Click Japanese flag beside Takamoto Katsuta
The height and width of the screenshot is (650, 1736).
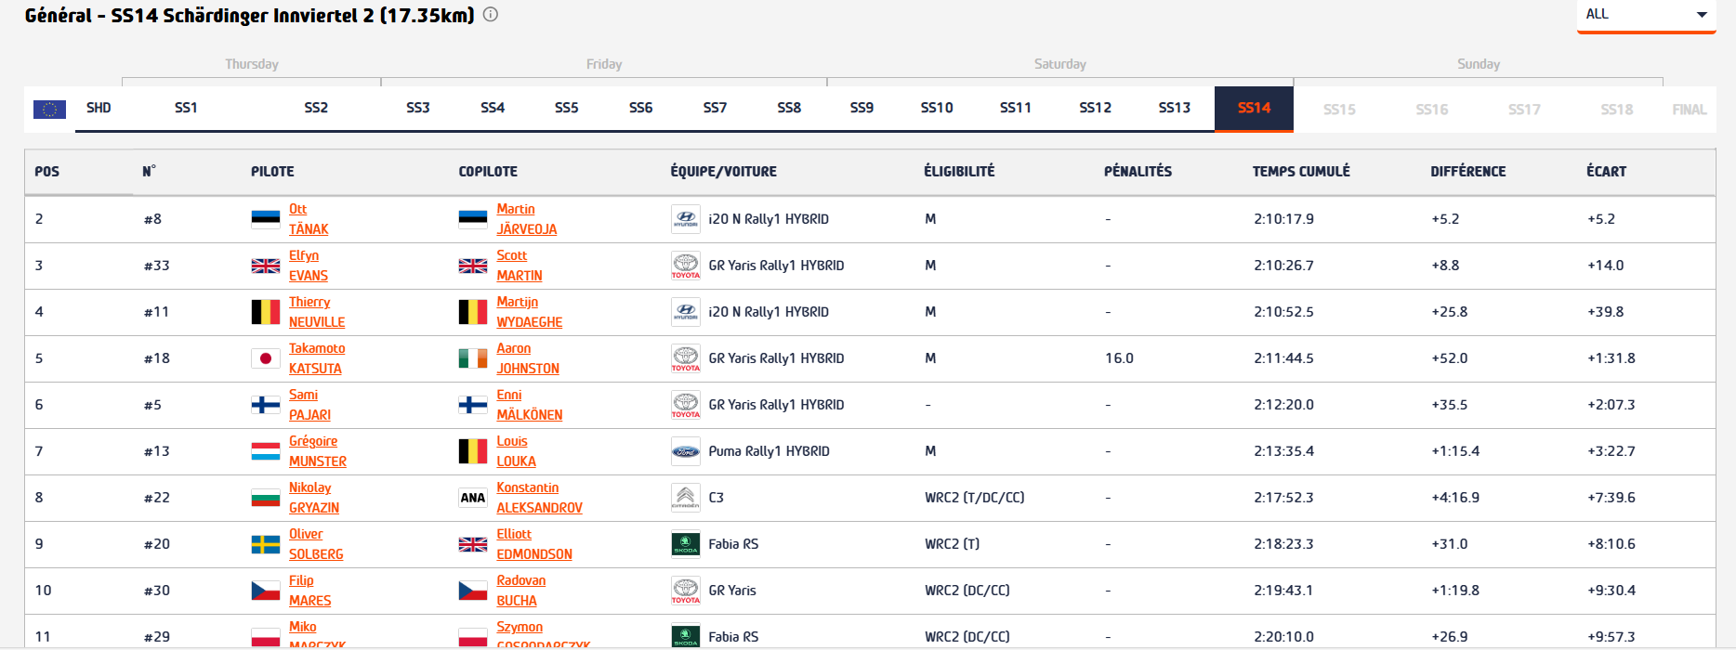(266, 358)
